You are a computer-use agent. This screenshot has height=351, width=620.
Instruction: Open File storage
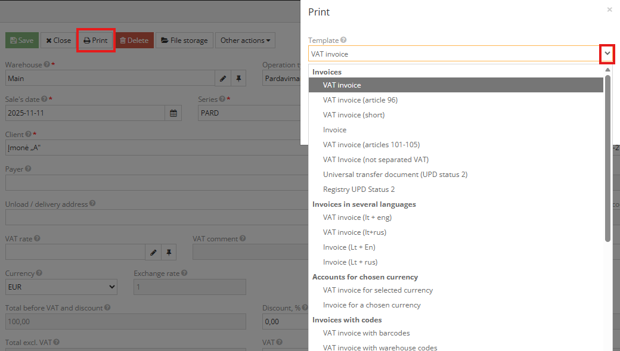(x=184, y=41)
